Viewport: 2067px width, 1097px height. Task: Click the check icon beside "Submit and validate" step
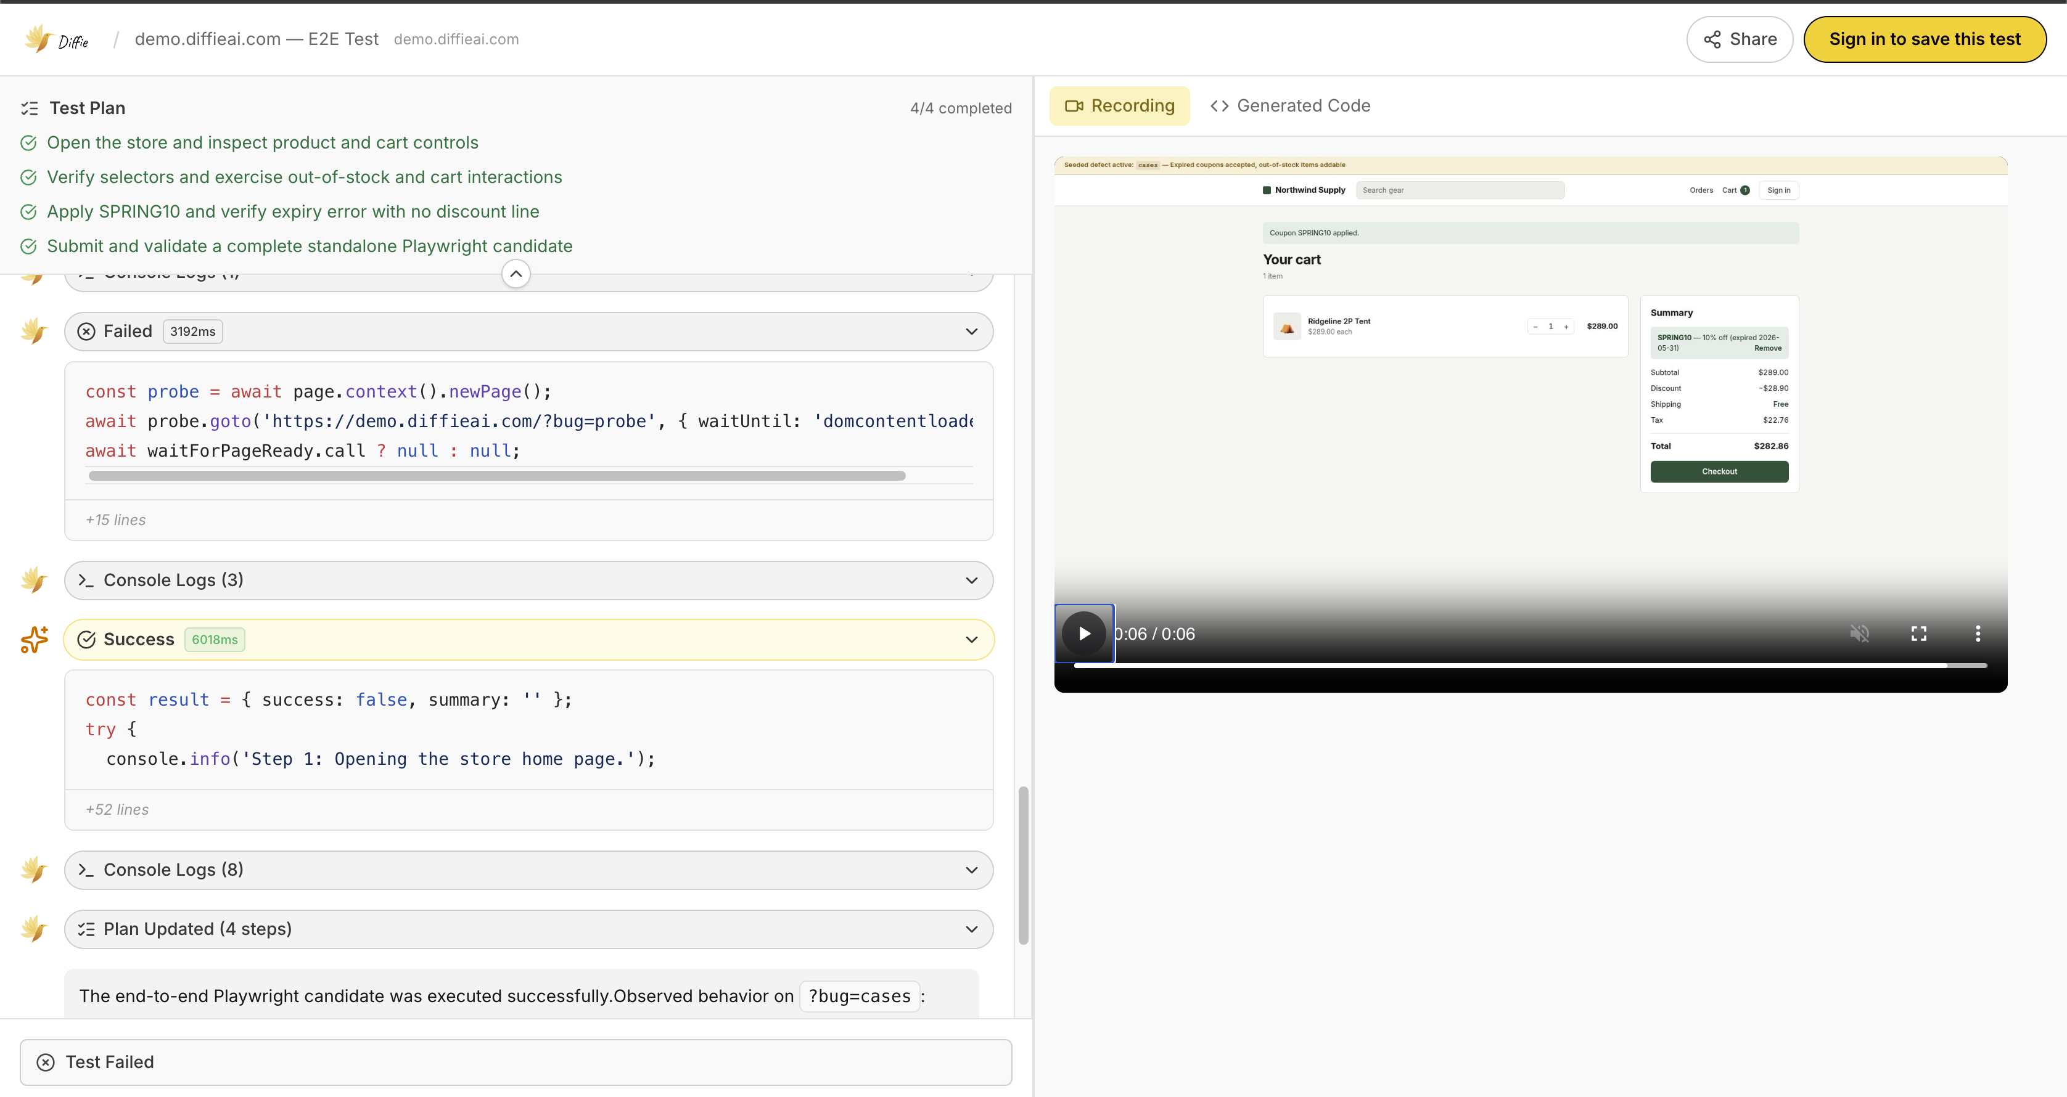pyautogui.click(x=28, y=246)
